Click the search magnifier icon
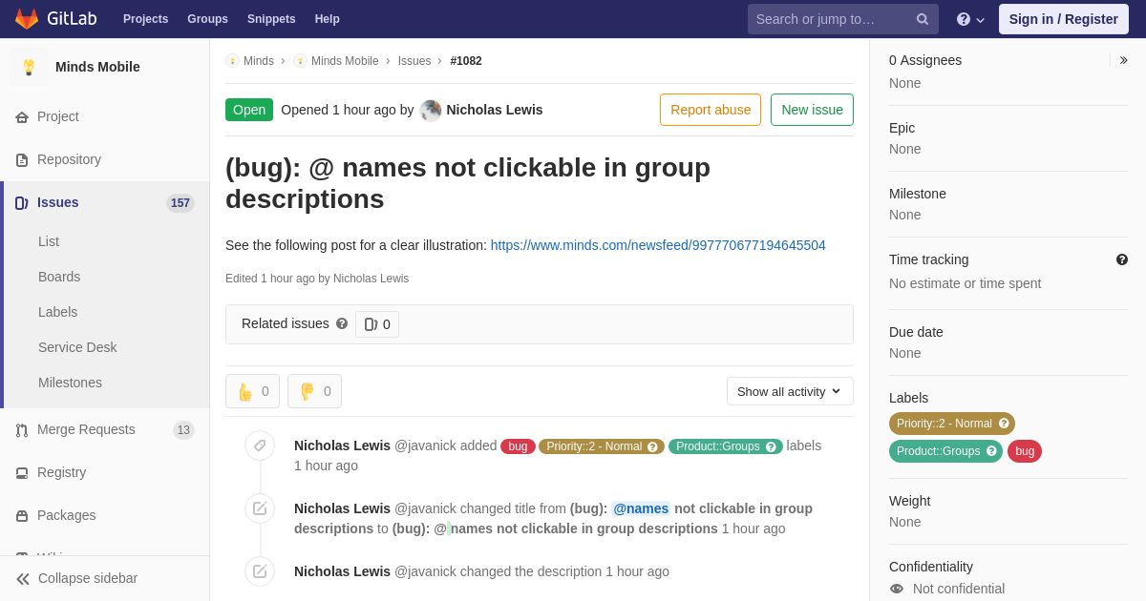This screenshot has height=601, width=1146. (923, 19)
